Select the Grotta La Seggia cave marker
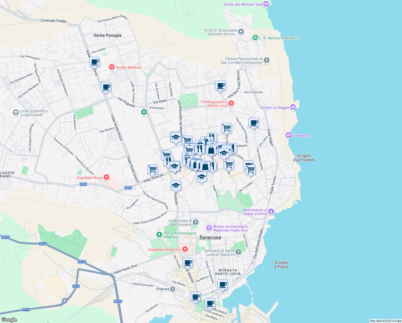The image size is (402, 323). click(x=293, y=107)
